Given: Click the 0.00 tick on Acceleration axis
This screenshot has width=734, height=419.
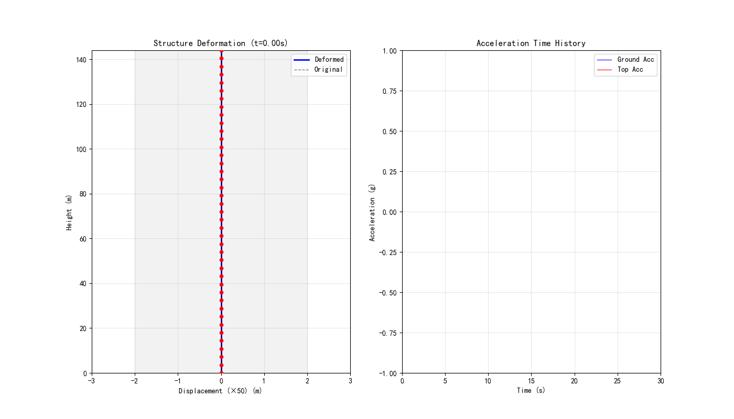Looking at the screenshot, I should pyautogui.click(x=390, y=212).
